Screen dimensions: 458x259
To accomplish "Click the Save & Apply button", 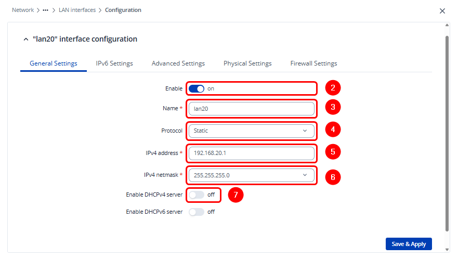I will (x=408, y=244).
